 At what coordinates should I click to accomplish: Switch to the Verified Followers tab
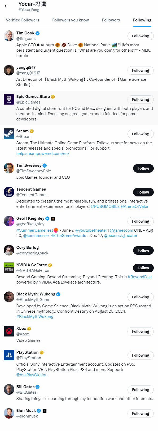(x=23, y=20)
